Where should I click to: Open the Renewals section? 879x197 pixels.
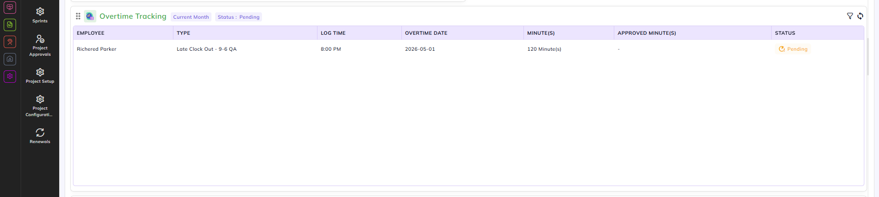pos(40,136)
